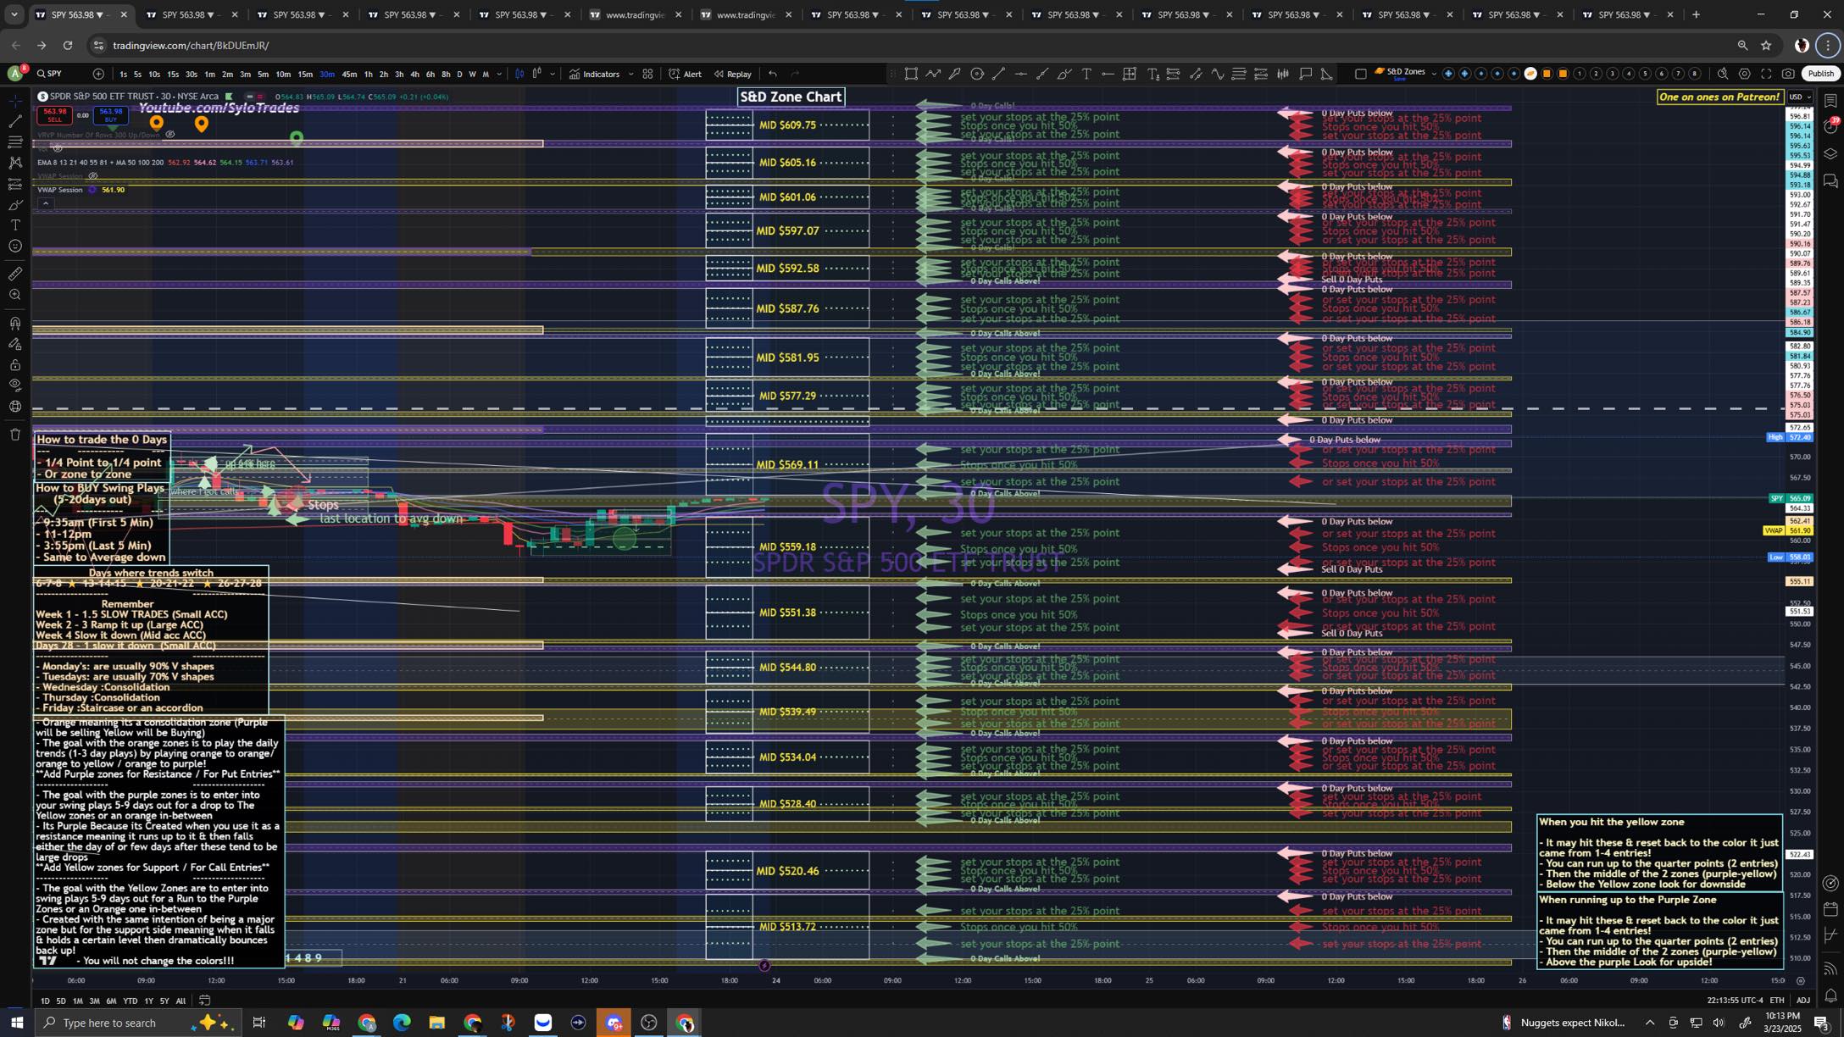Toggle ETH extended hours session

point(1776,1001)
